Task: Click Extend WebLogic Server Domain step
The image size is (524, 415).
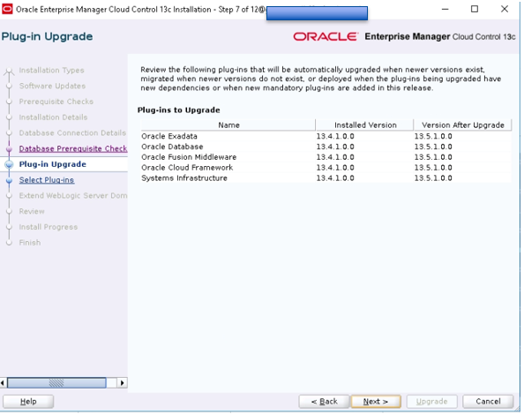Action: coord(73,196)
